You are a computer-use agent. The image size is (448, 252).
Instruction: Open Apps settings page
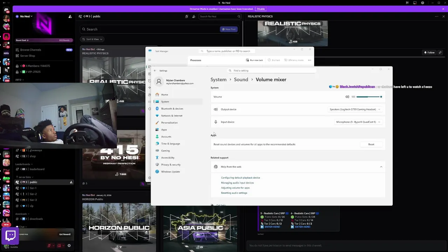coord(178,129)
